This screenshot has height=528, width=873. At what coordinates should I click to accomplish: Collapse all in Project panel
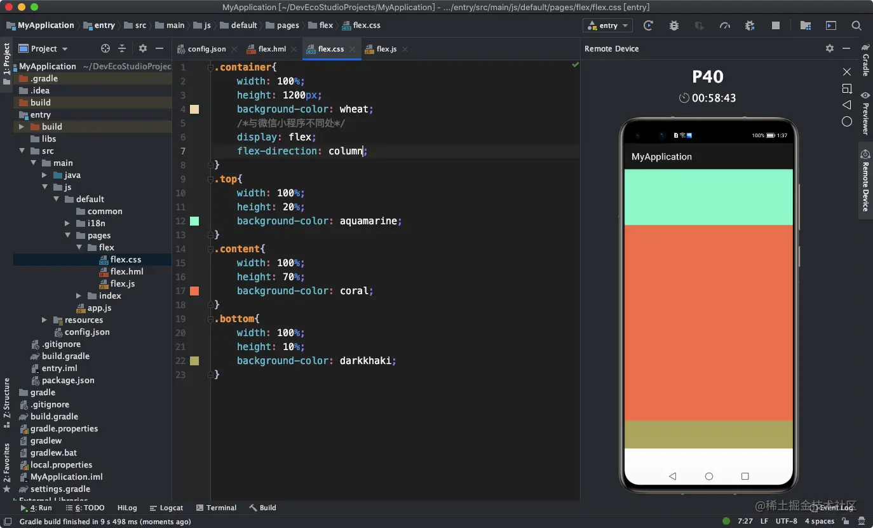tap(122, 48)
